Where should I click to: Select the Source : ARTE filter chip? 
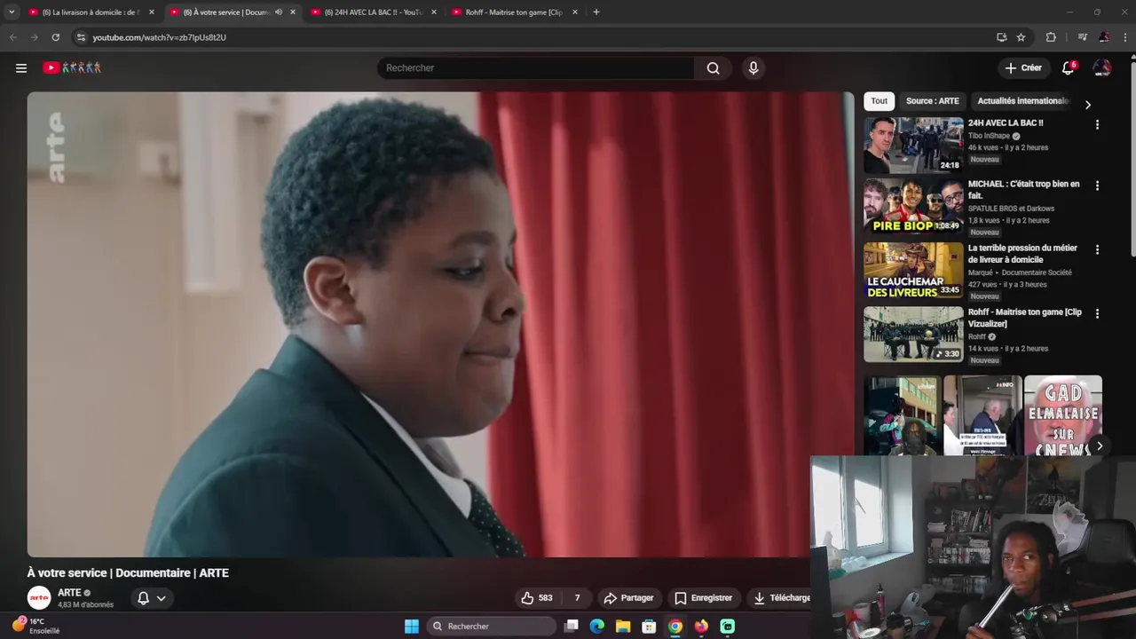(932, 101)
